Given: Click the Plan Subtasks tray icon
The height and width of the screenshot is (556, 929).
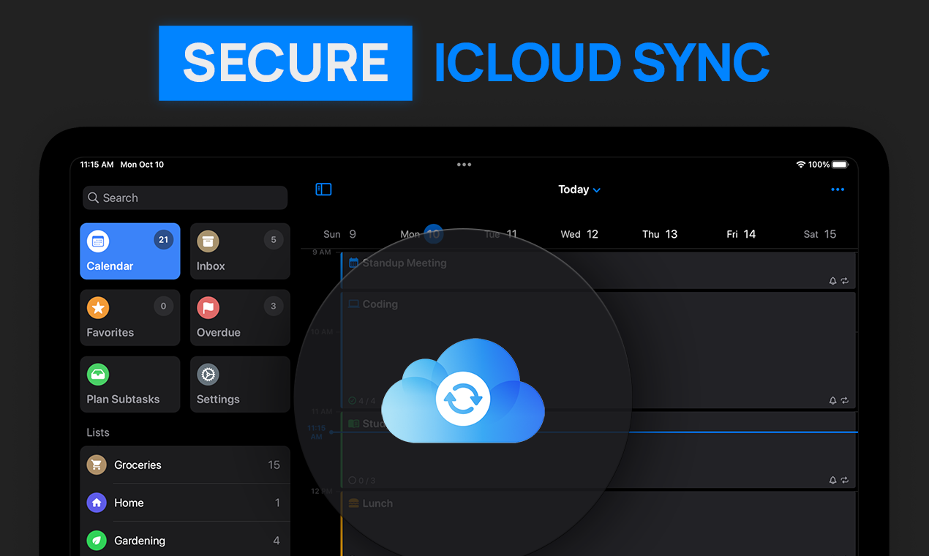Looking at the screenshot, I should coord(98,374).
